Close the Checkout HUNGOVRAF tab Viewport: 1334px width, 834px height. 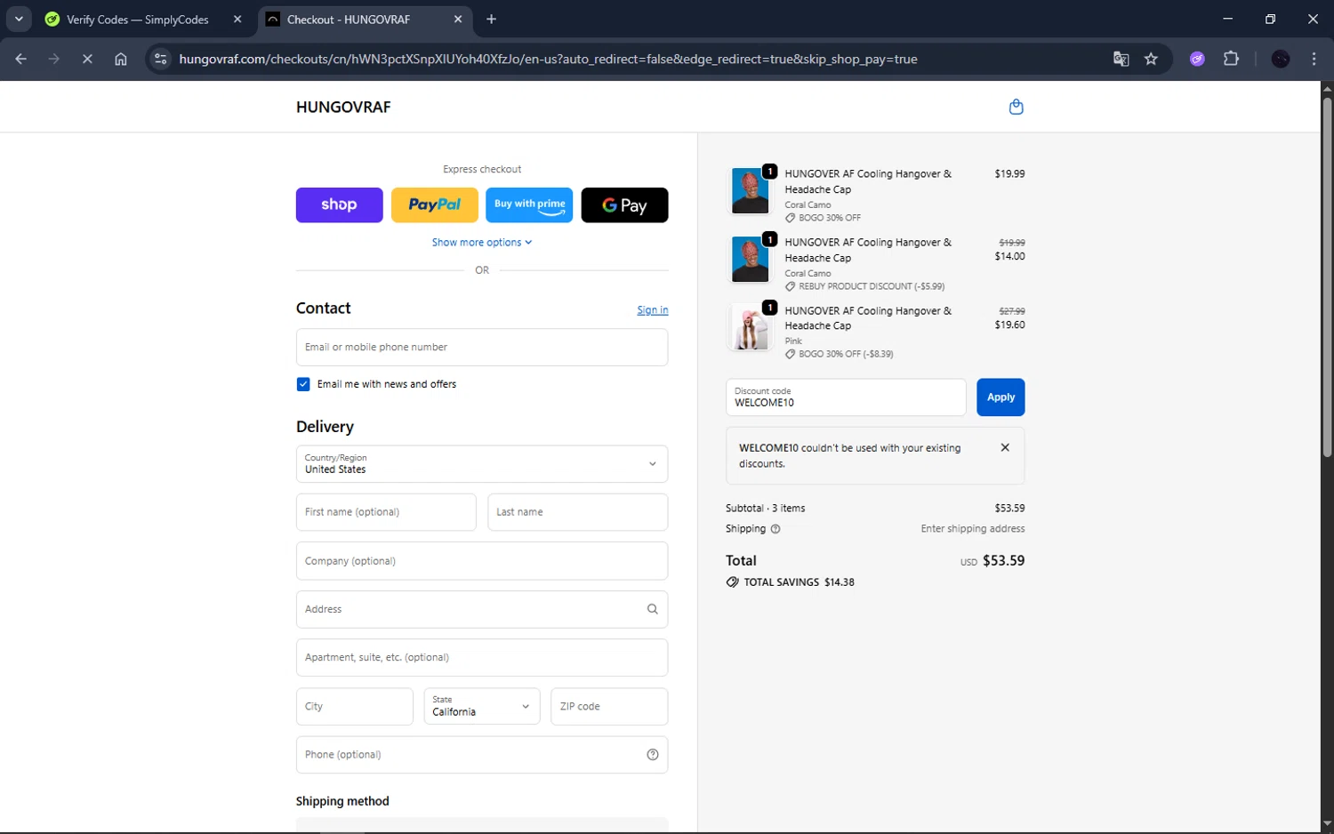[458, 19]
